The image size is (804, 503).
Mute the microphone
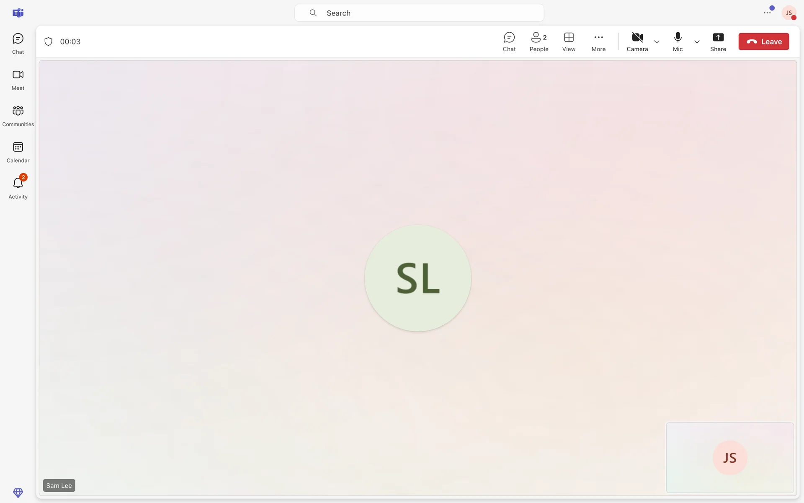(x=677, y=41)
